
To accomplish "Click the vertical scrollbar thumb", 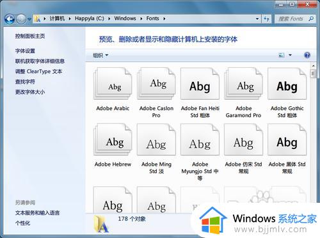I will click(313, 74).
